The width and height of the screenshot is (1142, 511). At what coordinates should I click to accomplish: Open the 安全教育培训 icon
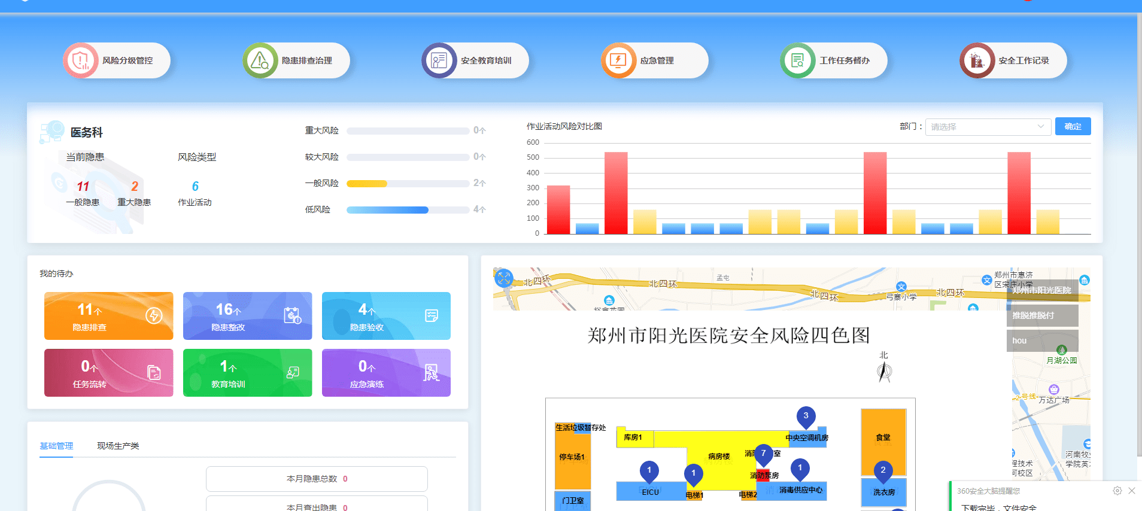(x=439, y=60)
